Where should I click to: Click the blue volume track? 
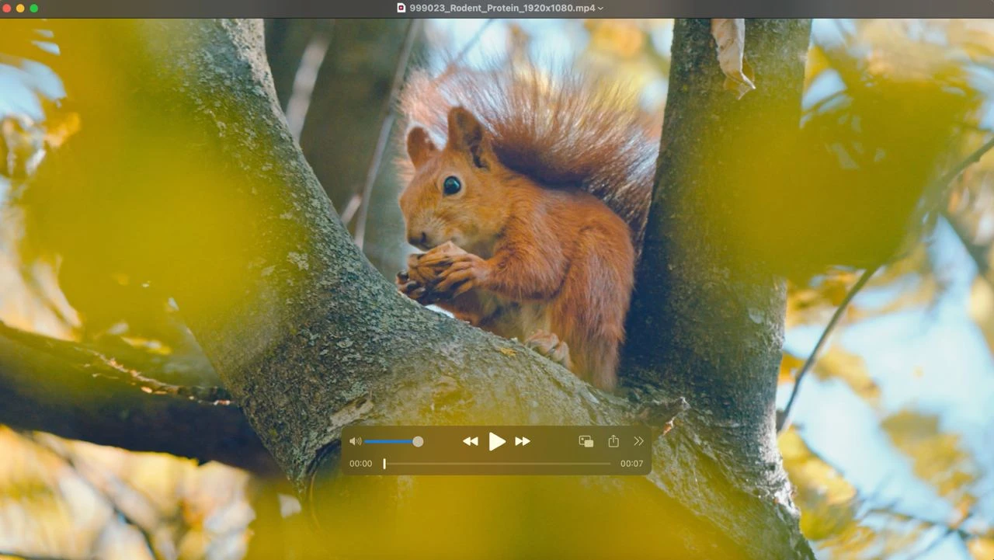pyautogui.click(x=388, y=442)
